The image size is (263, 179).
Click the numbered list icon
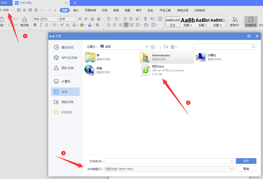pyautogui.click(x=117, y=19)
